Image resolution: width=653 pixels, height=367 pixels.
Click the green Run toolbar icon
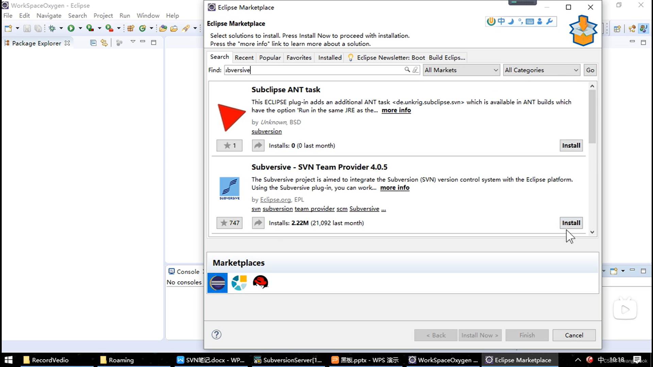(x=71, y=29)
